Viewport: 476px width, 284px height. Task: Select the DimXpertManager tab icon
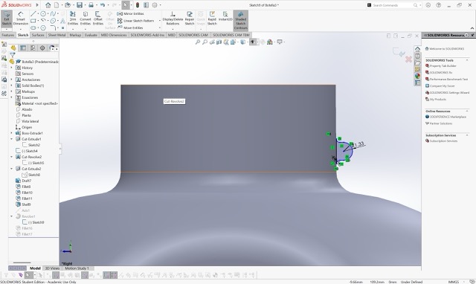[x=42, y=48]
